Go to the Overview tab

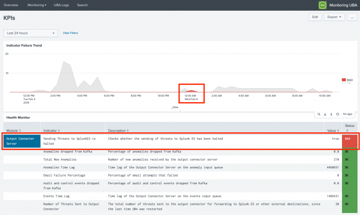[11, 5]
